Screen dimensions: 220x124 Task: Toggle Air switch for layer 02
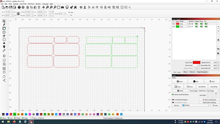click(206, 24)
